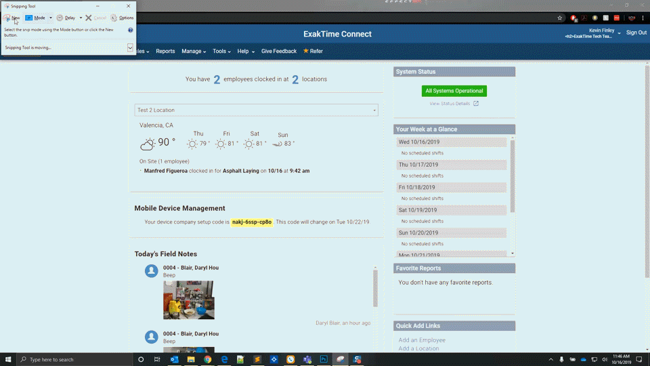Select Thu 10/17/2019 in Week at a Glance
This screenshot has width=650, height=366.
pos(451,165)
